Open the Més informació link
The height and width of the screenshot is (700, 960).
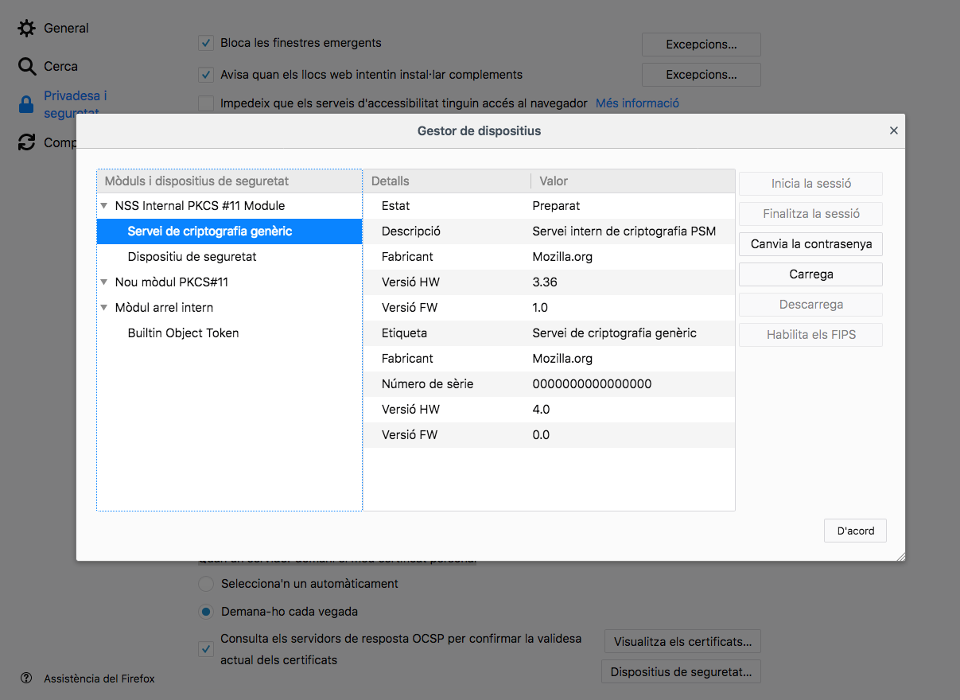tap(637, 103)
